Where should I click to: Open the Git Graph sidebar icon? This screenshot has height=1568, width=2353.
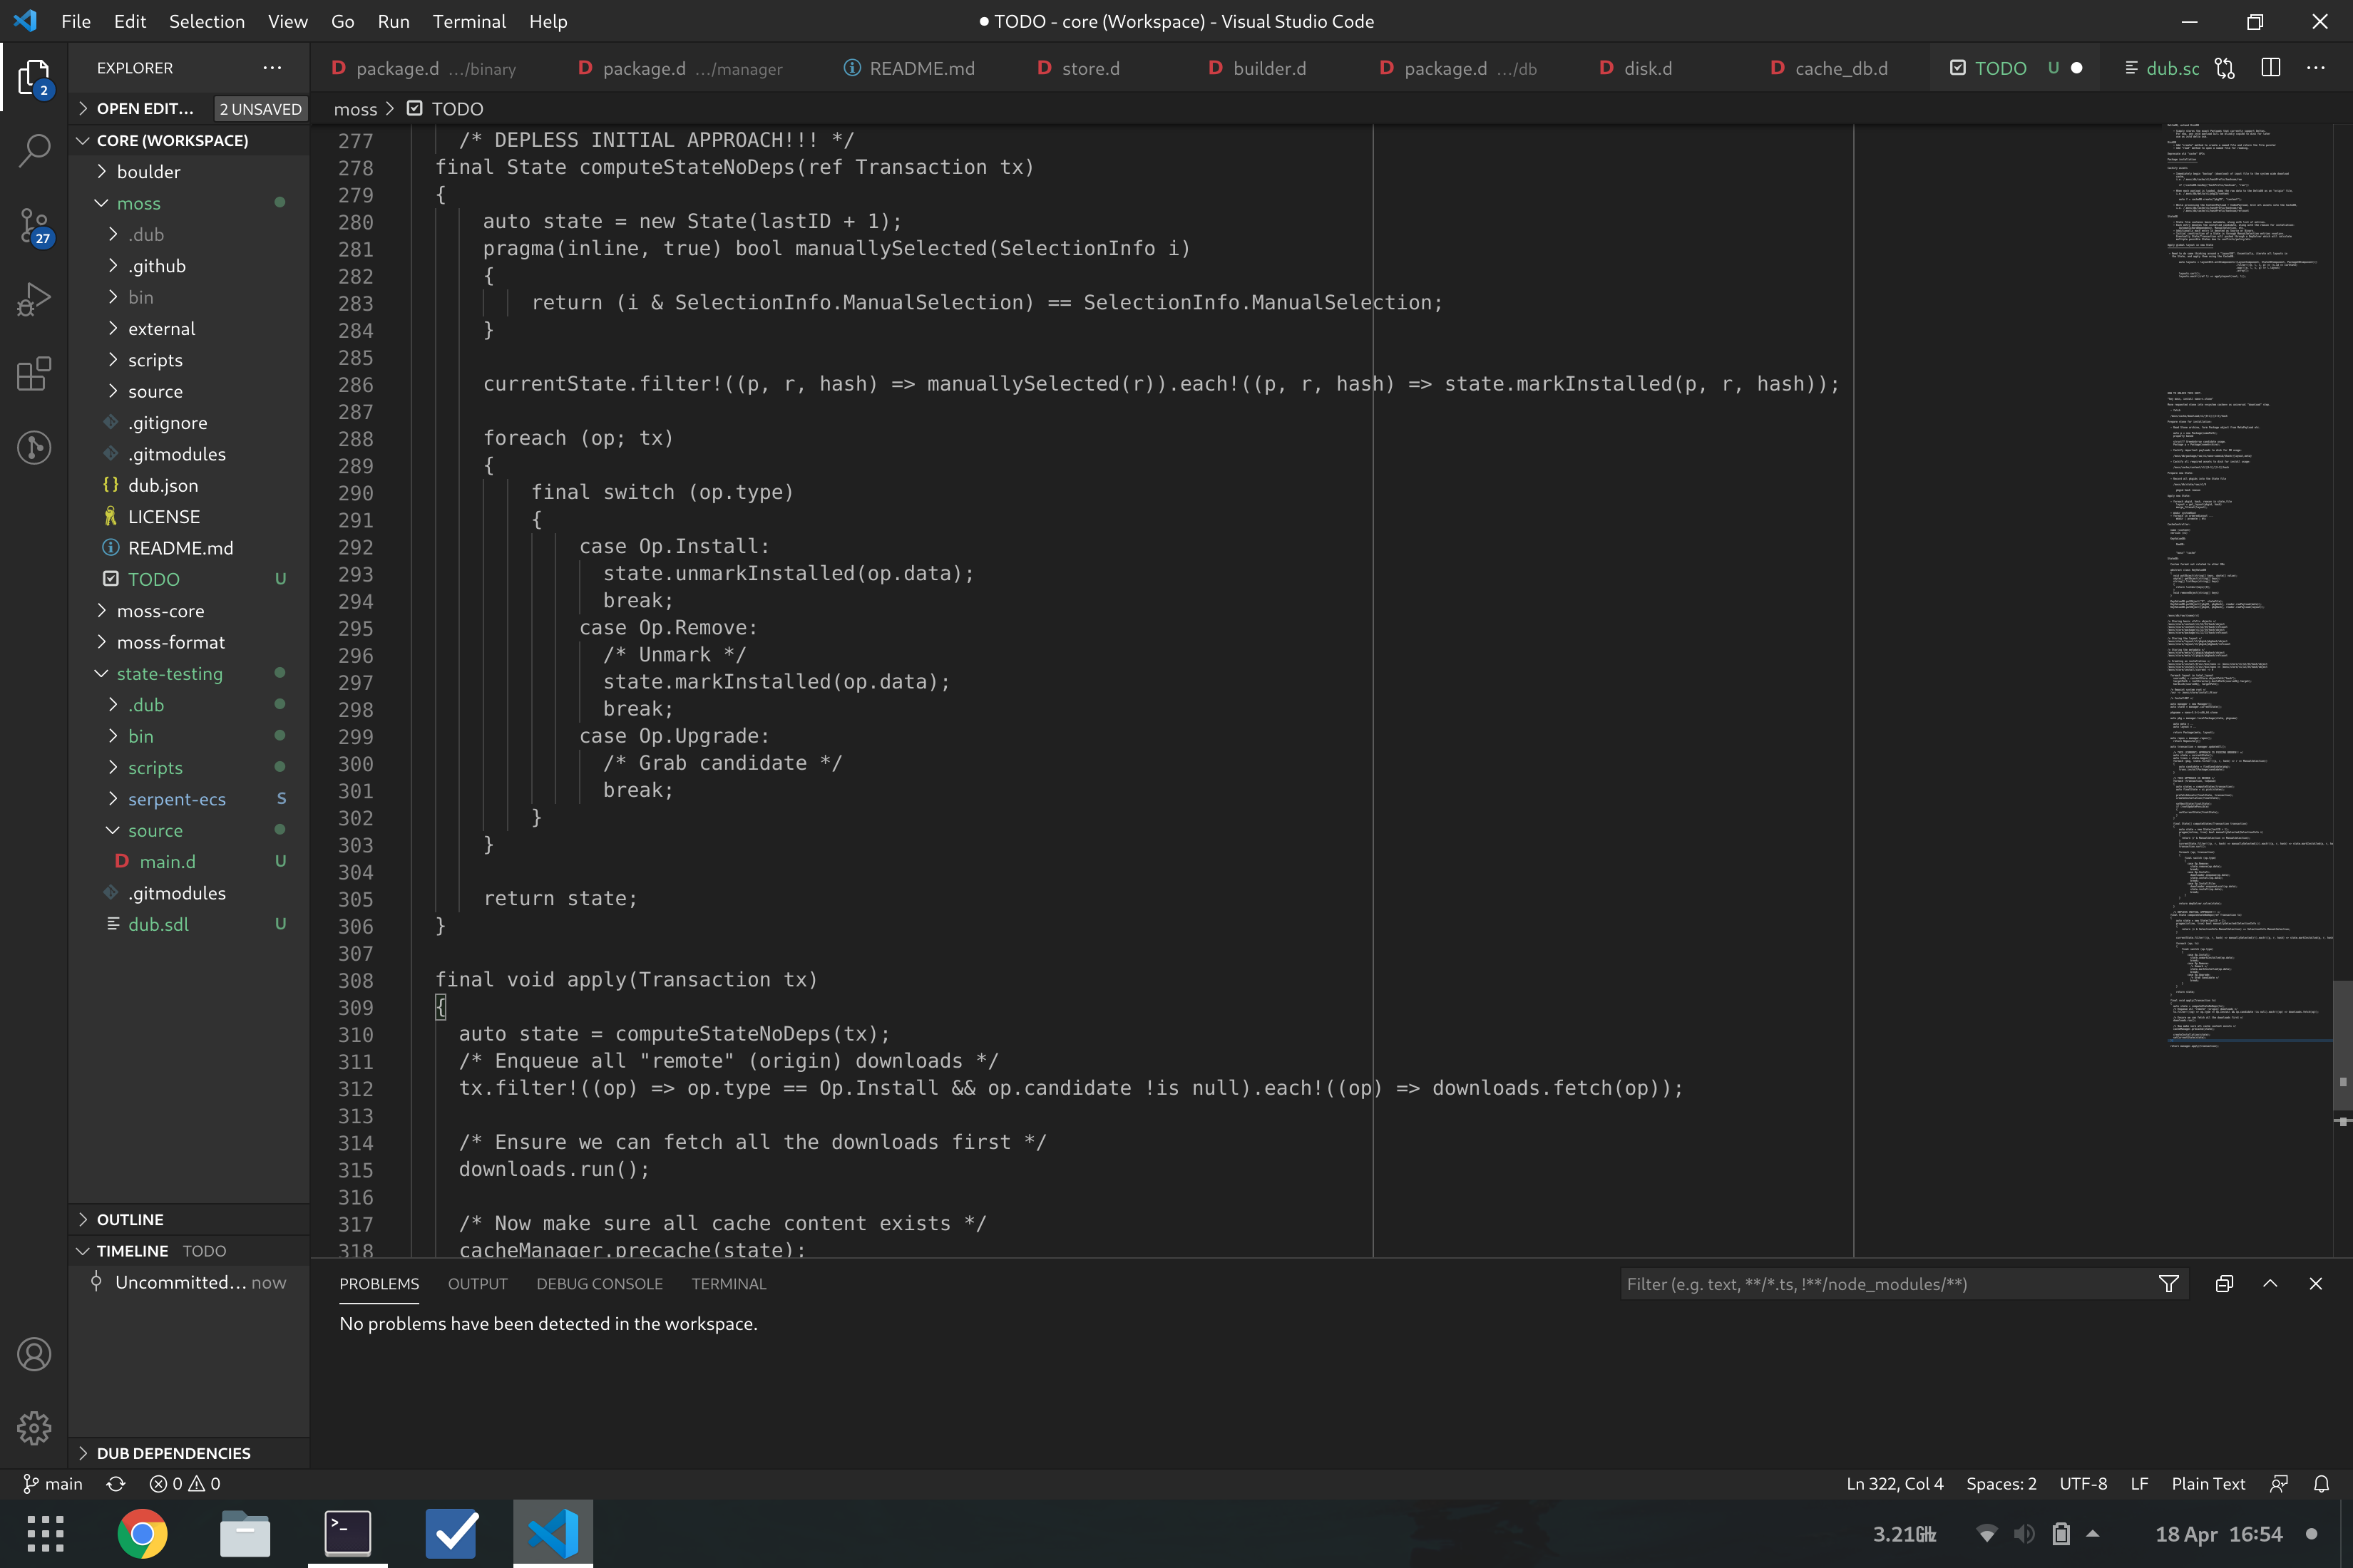coord(34,447)
